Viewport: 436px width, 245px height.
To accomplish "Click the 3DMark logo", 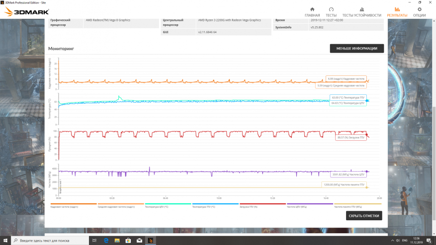I will coord(27,11).
